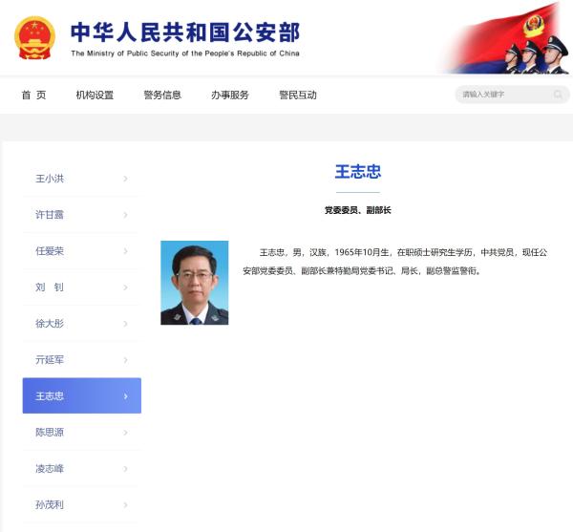573x532 pixels.
Task: Click the chevron beside 陈思源
Action: [125, 433]
